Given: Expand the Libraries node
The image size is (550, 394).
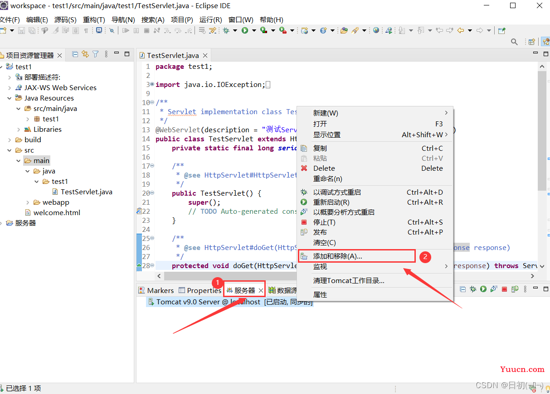Looking at the screenshot, I should pyautogui.click(x=19, y=130).
